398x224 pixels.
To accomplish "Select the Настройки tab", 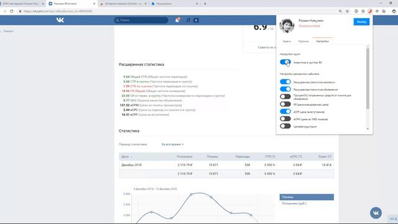I will coord(322,41).
